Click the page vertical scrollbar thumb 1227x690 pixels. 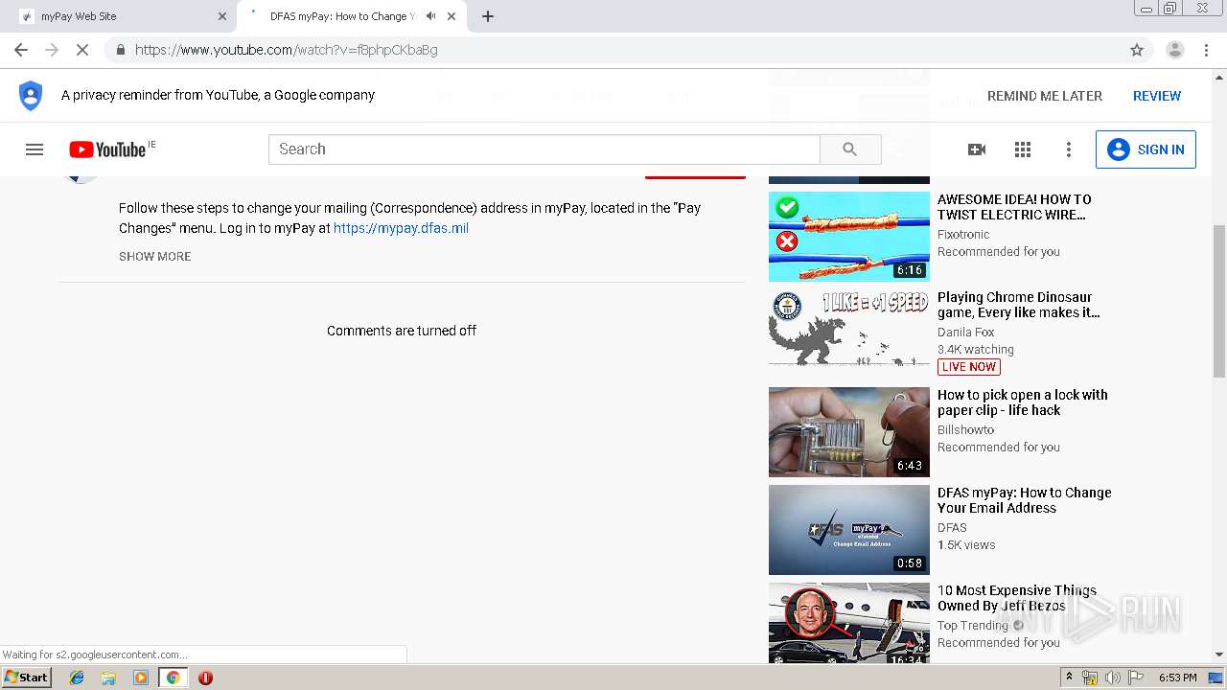[x=1219, y=301]
